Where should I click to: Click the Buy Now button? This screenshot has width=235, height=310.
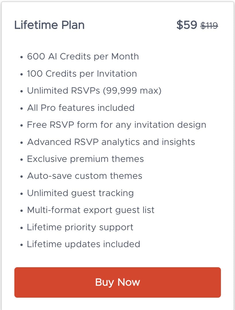118,282
